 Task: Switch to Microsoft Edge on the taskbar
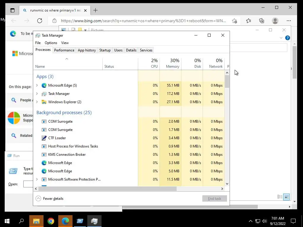click(65, 221)
